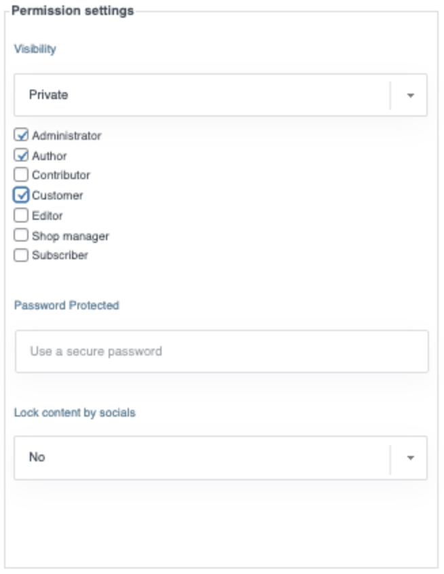The image size is (444, 574).
Task: Click the Subscriber label text
Action: point(60,256)
